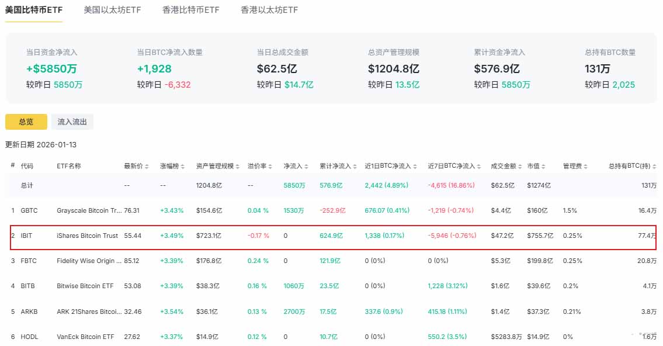Click Fidelity Wise Origin name
The image size is (663, 346).
(89, 261)
